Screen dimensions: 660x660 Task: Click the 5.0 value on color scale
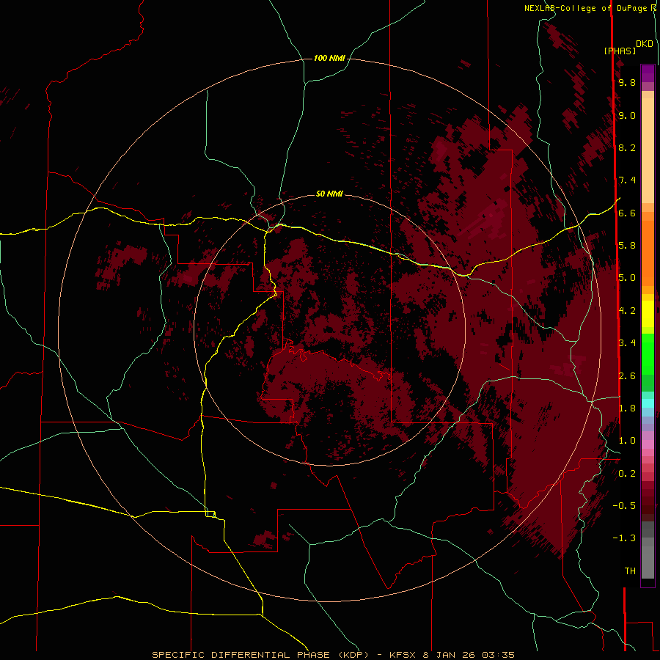point(627,278)
